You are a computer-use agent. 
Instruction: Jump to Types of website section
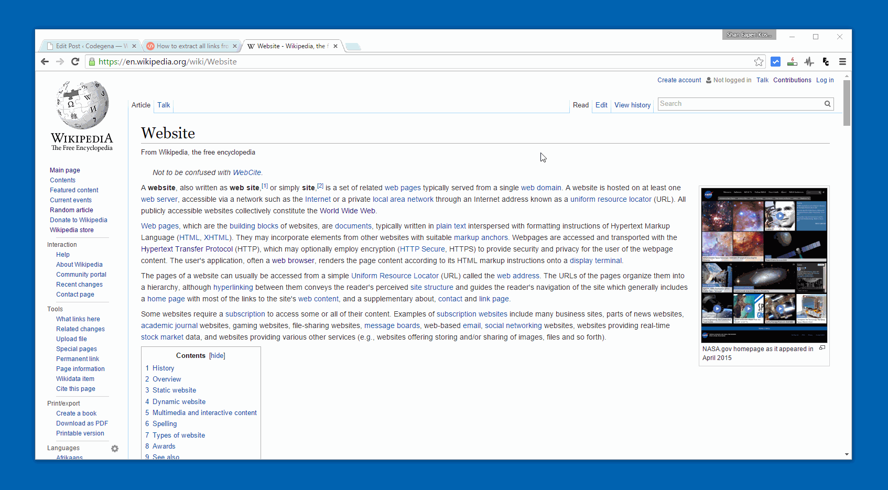[179, 435]
